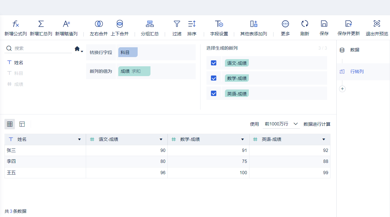The image size is (390, 217).
Task: Click the 成绩 求和 value tag
Action: (x=134, y=71)
